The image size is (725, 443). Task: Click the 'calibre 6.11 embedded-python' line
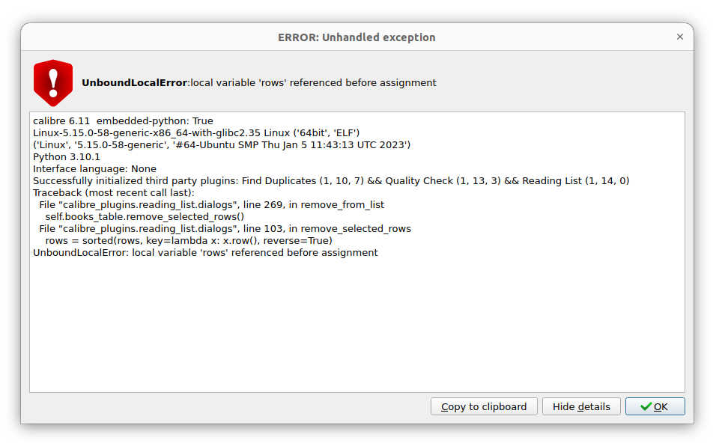[x=123, y=121]
